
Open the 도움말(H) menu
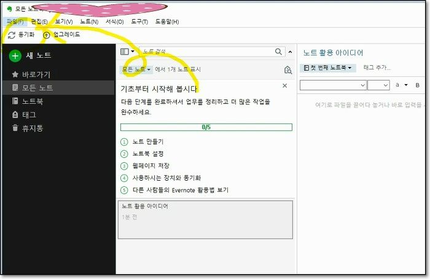pos(167,22)
